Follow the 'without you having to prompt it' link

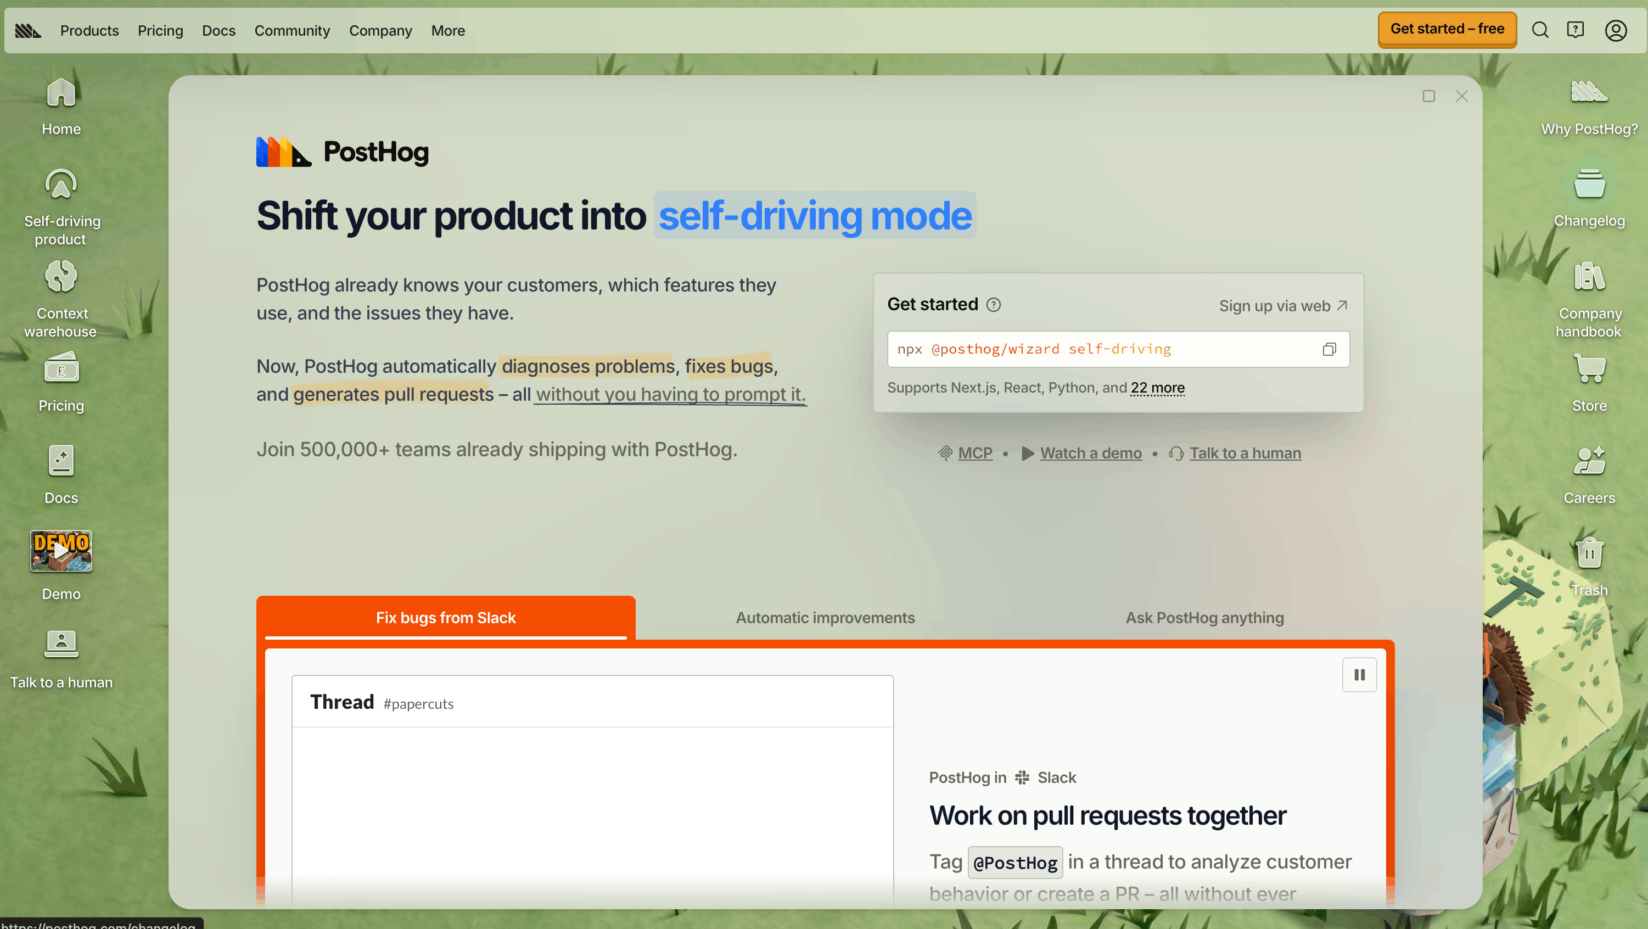(669, 394)
